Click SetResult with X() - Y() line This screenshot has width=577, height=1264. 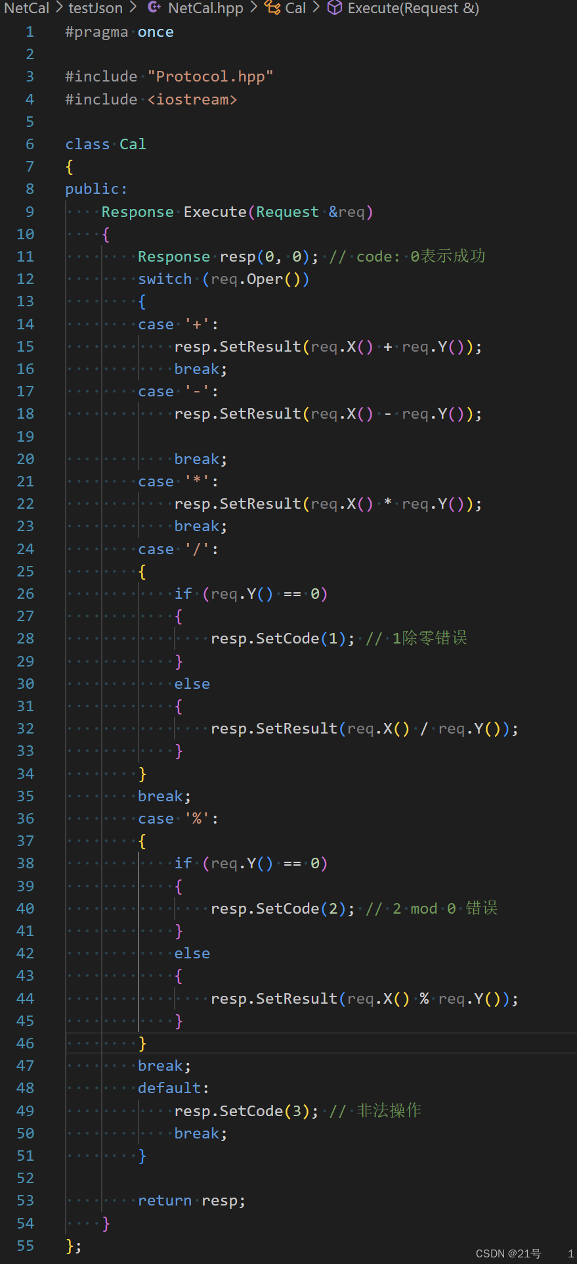[328, 414]
